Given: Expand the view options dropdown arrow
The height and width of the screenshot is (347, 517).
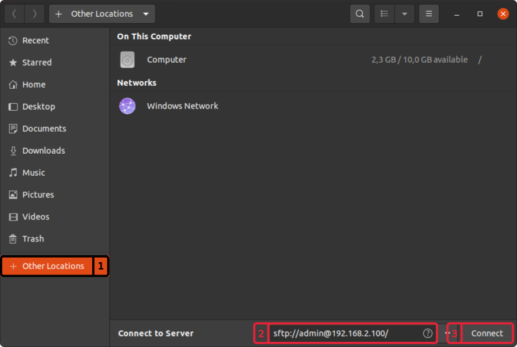Looking at the screenshot, I should (404, 14).
